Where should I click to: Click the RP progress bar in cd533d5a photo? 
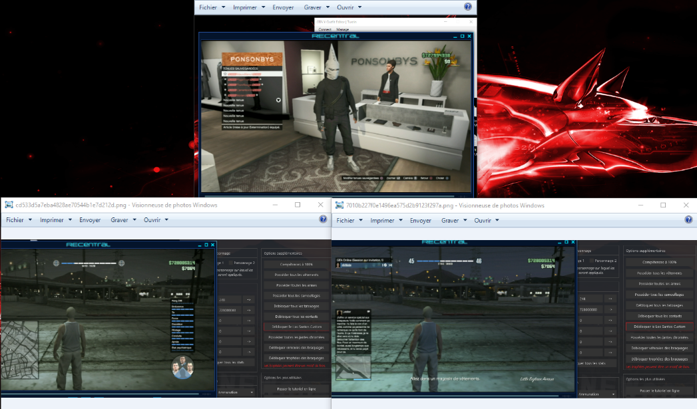coord(89,263)
